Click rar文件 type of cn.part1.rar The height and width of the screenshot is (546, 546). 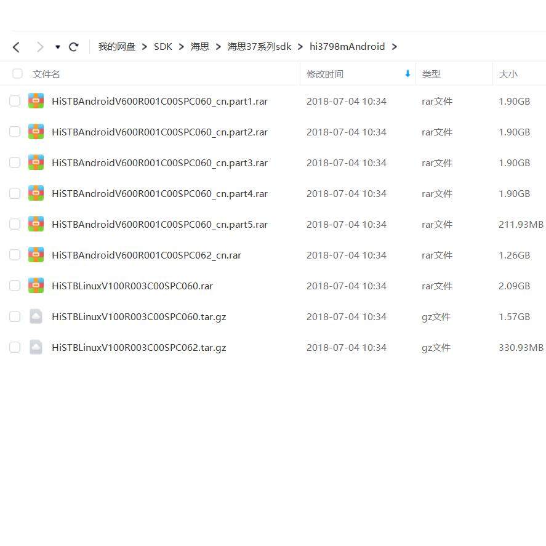pos(437,102)
